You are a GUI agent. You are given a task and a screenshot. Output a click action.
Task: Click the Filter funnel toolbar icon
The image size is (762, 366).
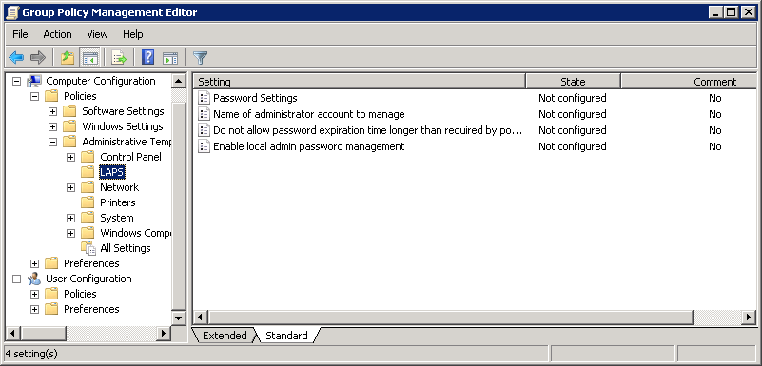coord(200,58)
